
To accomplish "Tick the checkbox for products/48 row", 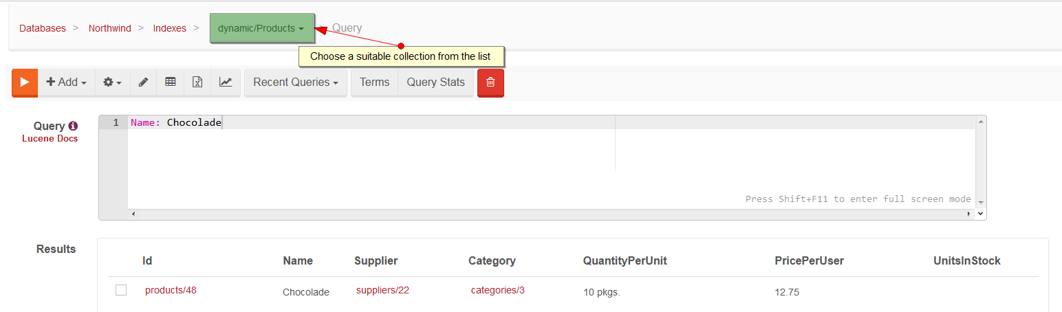I will point(121,290).
